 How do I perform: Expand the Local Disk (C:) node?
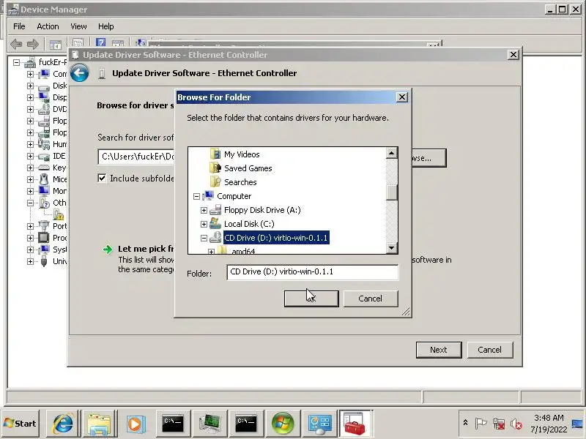[x=204, y=224]
